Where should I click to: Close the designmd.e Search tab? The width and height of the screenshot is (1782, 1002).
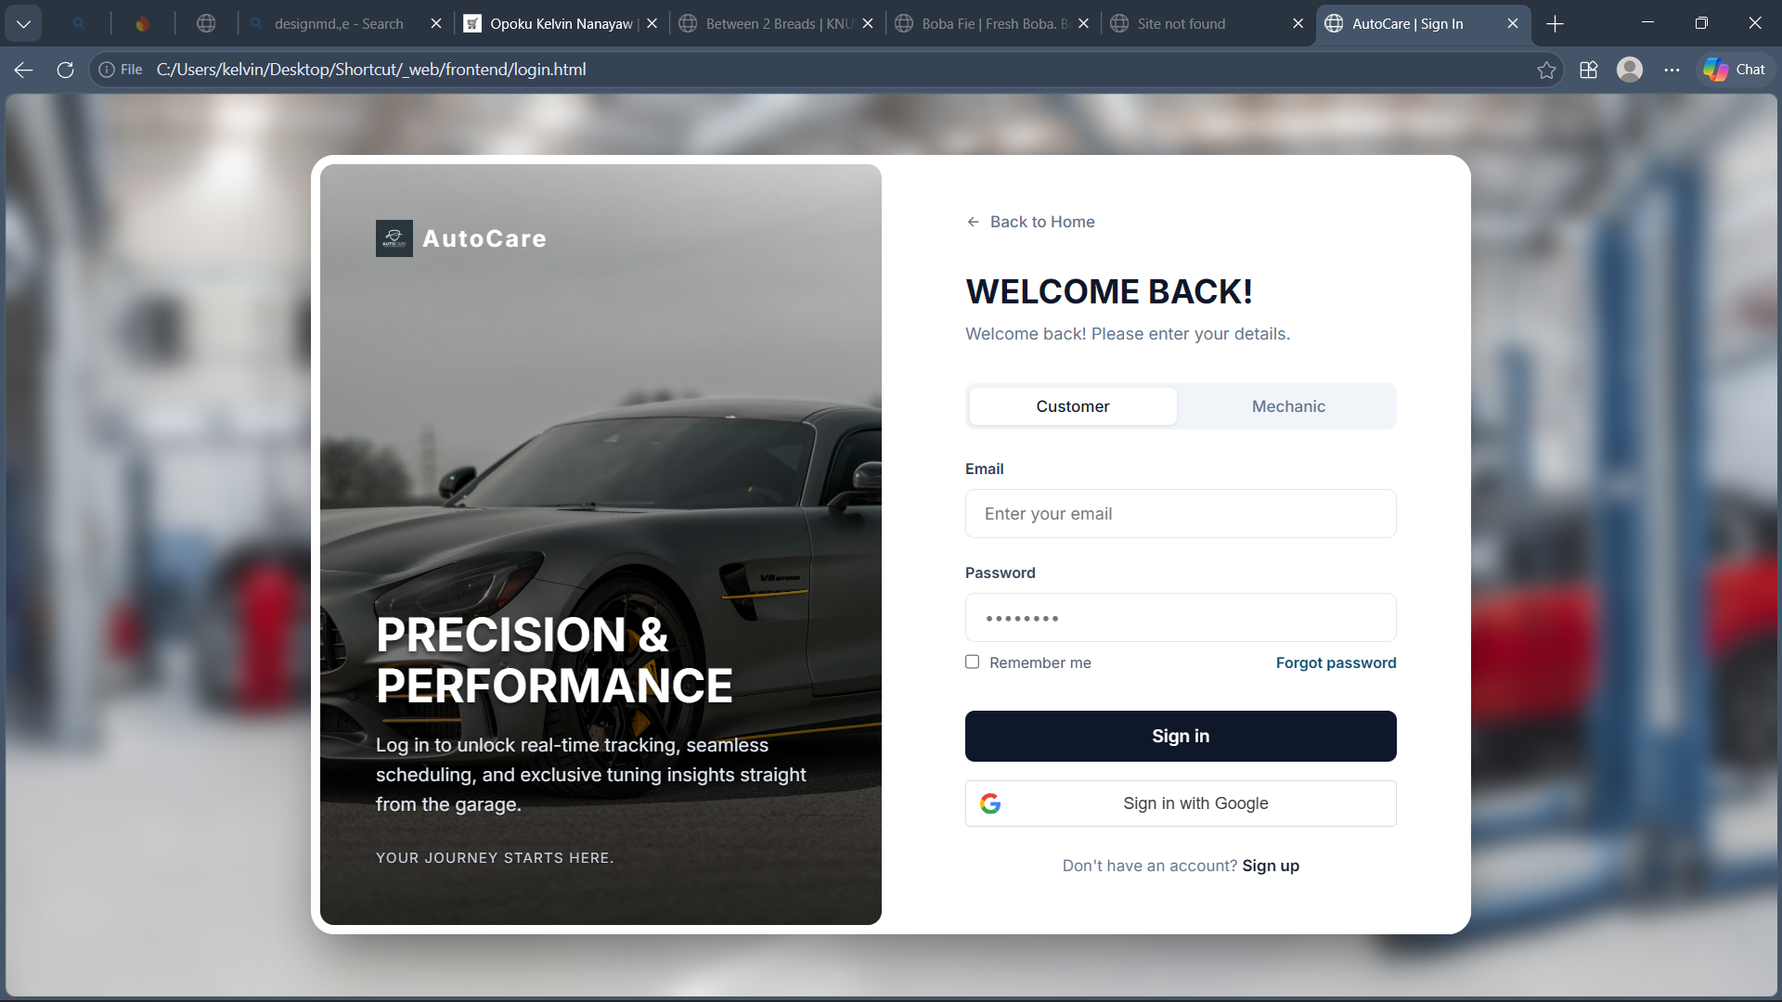[436, 24]
